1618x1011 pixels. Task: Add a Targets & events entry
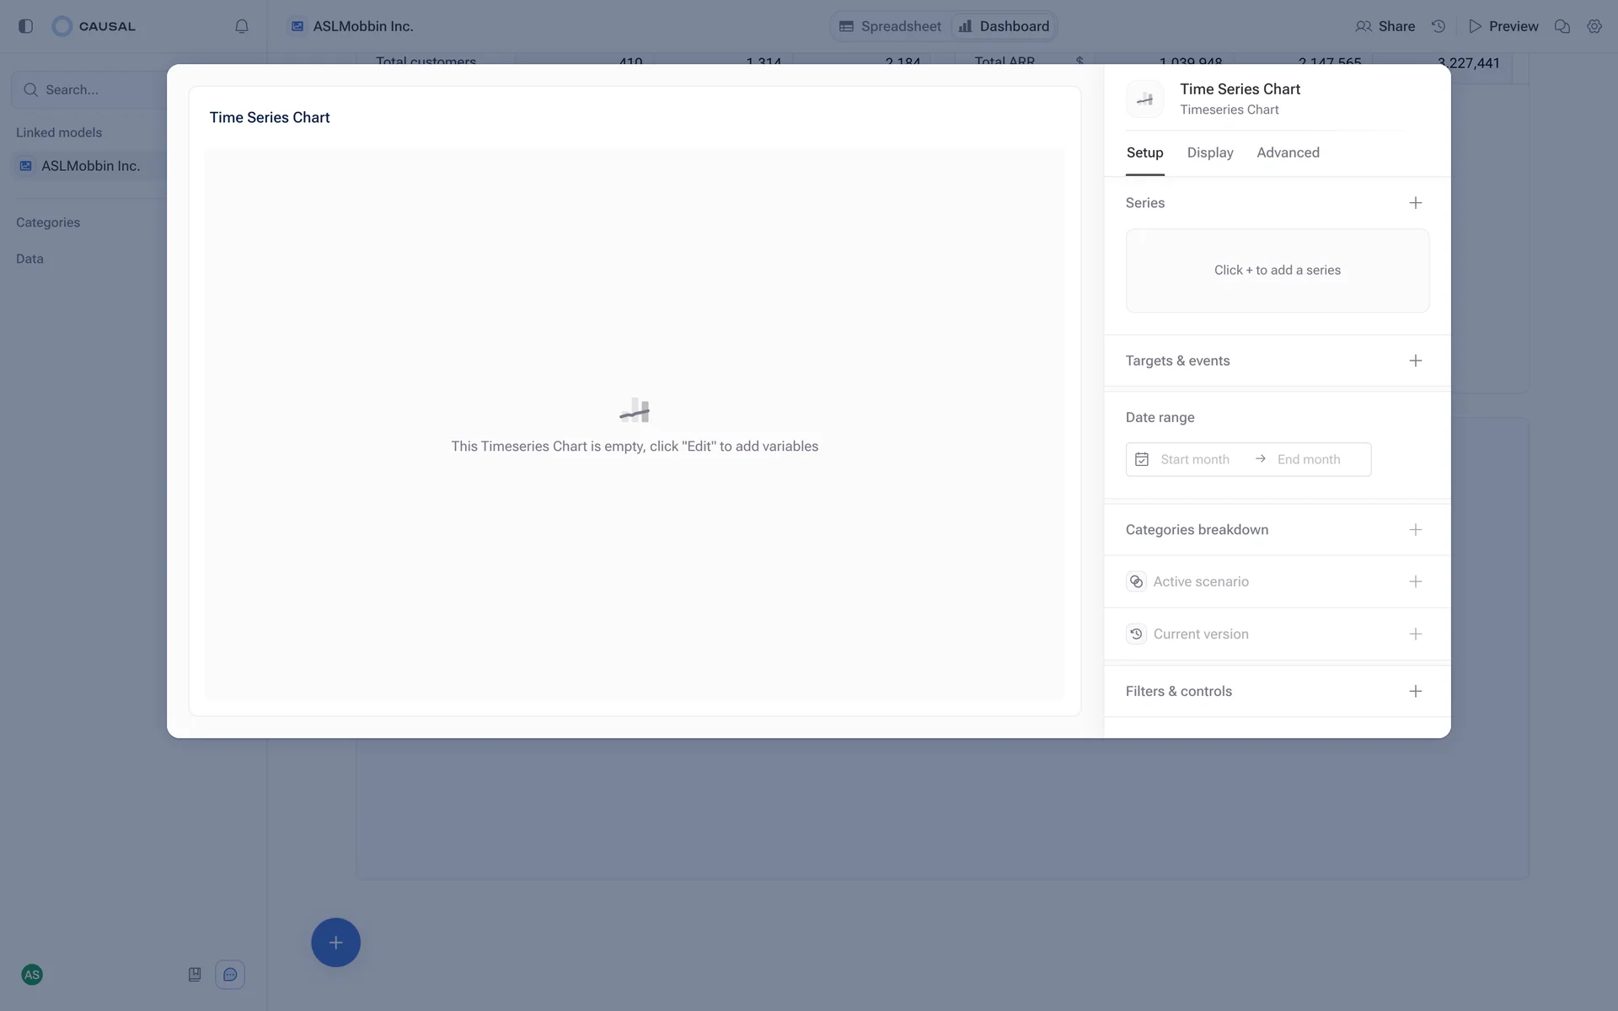coord(1416,361)
